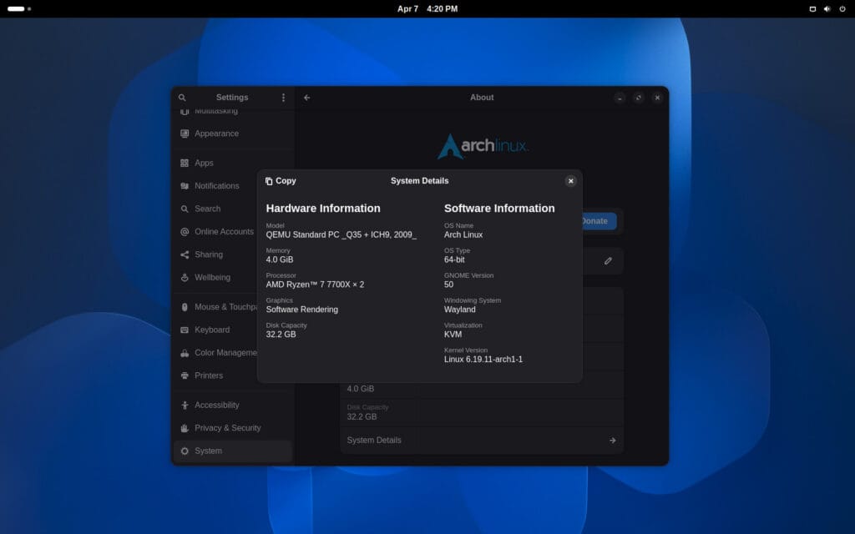The width and height of the screenshot is (855, 534).
Task: Copy the system details information
Action: click(279, 181)
